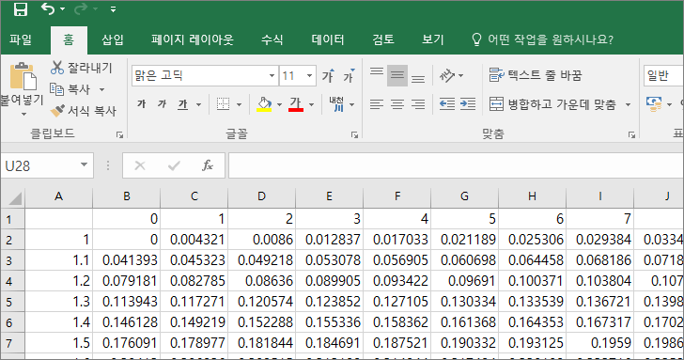Apply cell borders icon
This screenshot has width=684, height=360.
click(223, 103)
